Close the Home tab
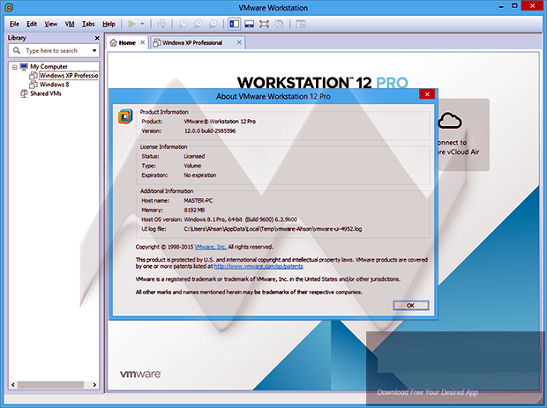The image size is (547, 408). click(x=142, y=42)
